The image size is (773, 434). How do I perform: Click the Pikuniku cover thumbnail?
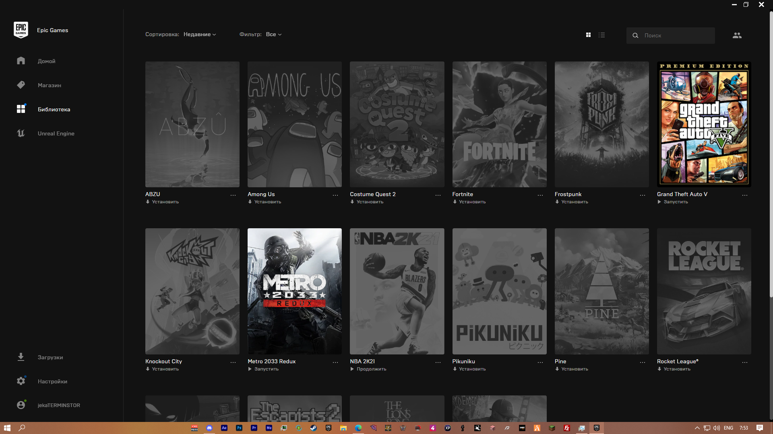pyautogui.click(x=499, y=291)
